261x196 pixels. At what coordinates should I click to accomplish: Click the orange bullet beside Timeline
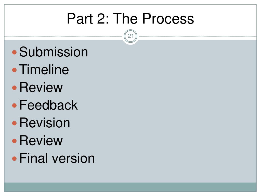[x=15, y=70]
